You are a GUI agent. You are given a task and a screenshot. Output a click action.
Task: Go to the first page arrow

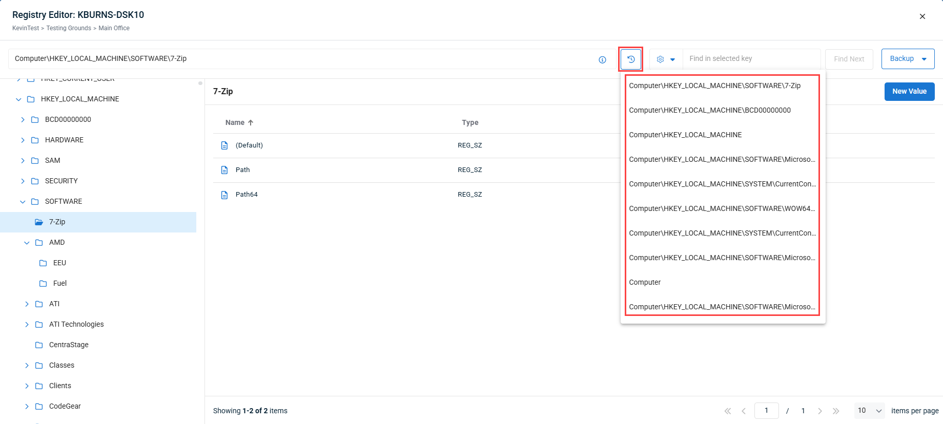[x=727, y=411]
